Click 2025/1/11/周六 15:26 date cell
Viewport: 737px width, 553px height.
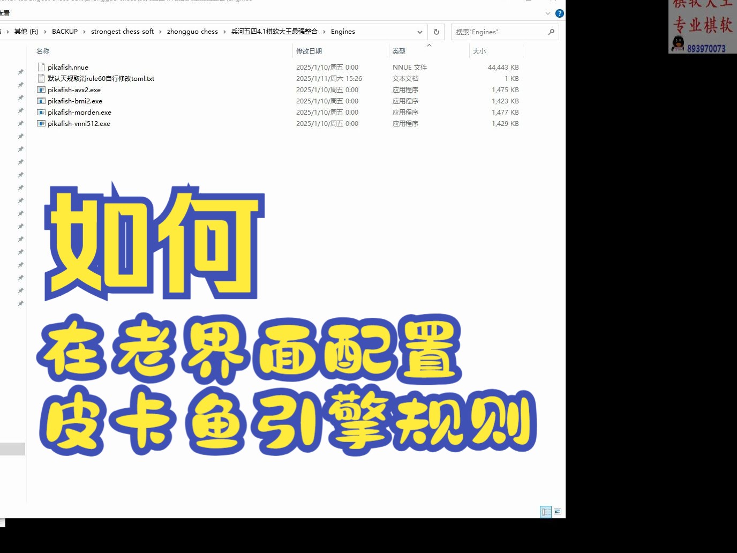[x=329, y=79]
